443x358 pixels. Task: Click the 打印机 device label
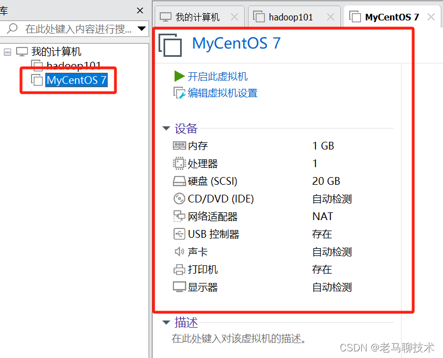point(203,269)
